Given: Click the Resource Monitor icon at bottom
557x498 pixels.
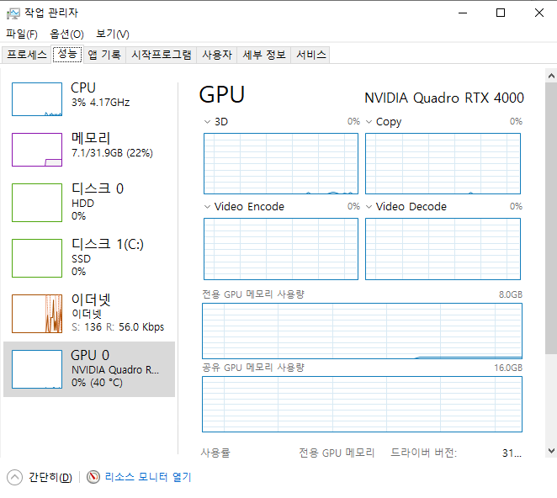Looking at the screenshot, I should 93,477.
